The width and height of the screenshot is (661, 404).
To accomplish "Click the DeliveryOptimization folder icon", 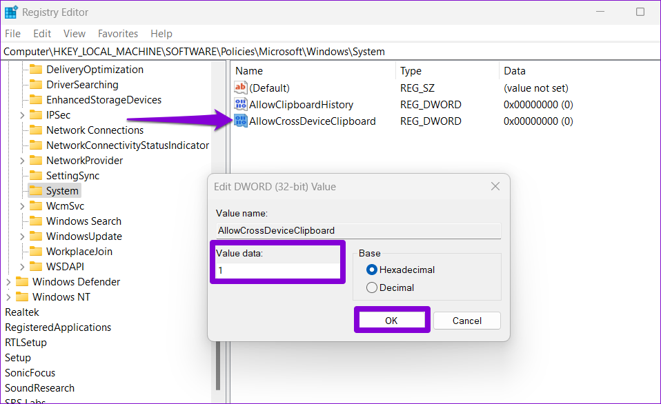I will [35, 69].
